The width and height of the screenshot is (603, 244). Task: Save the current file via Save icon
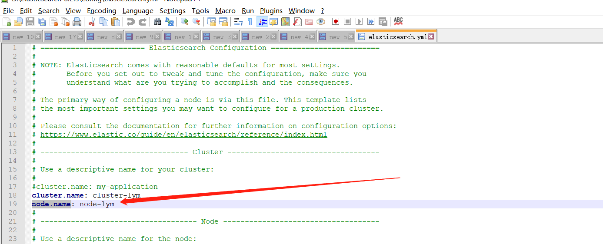(x=30, y=21)
